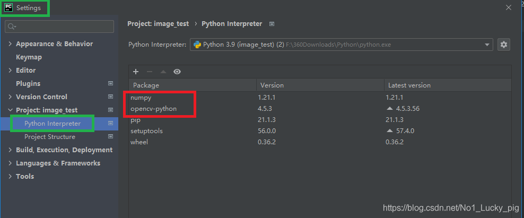The image size is (524, 218).
Task: Click the minus icon to uninstall package
Action: pos(150,72)
